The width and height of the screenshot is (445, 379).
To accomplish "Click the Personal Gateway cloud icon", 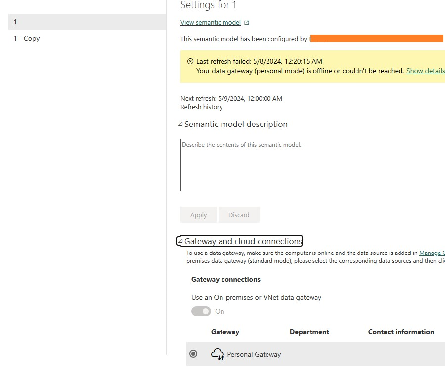I will pyautogui.click(x=218, y=354).
